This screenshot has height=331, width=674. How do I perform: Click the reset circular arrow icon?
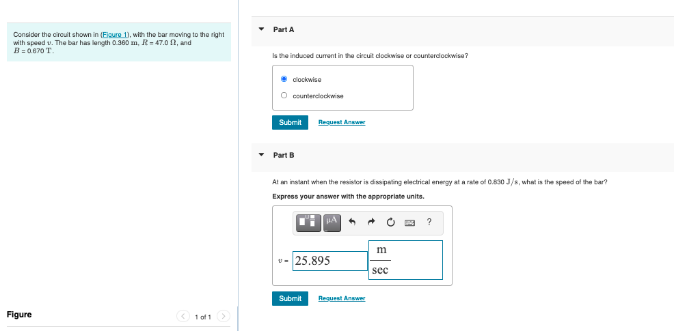click(390, 222)
